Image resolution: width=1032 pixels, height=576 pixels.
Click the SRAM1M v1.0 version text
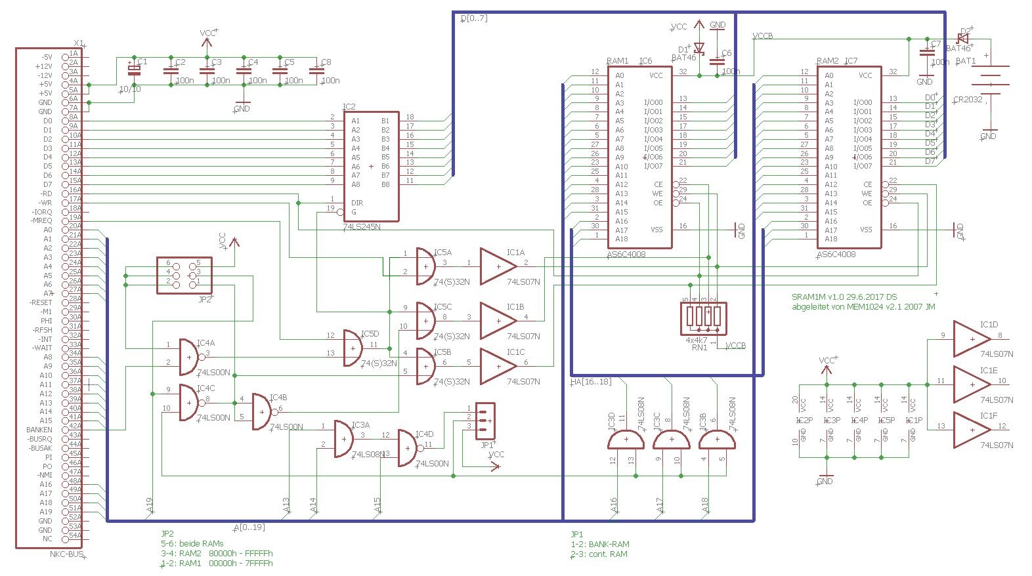(x=844, y=297)
